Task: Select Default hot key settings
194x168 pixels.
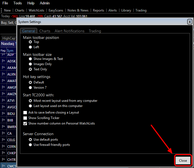Action: pyautogui.click(x=30, y=82)
